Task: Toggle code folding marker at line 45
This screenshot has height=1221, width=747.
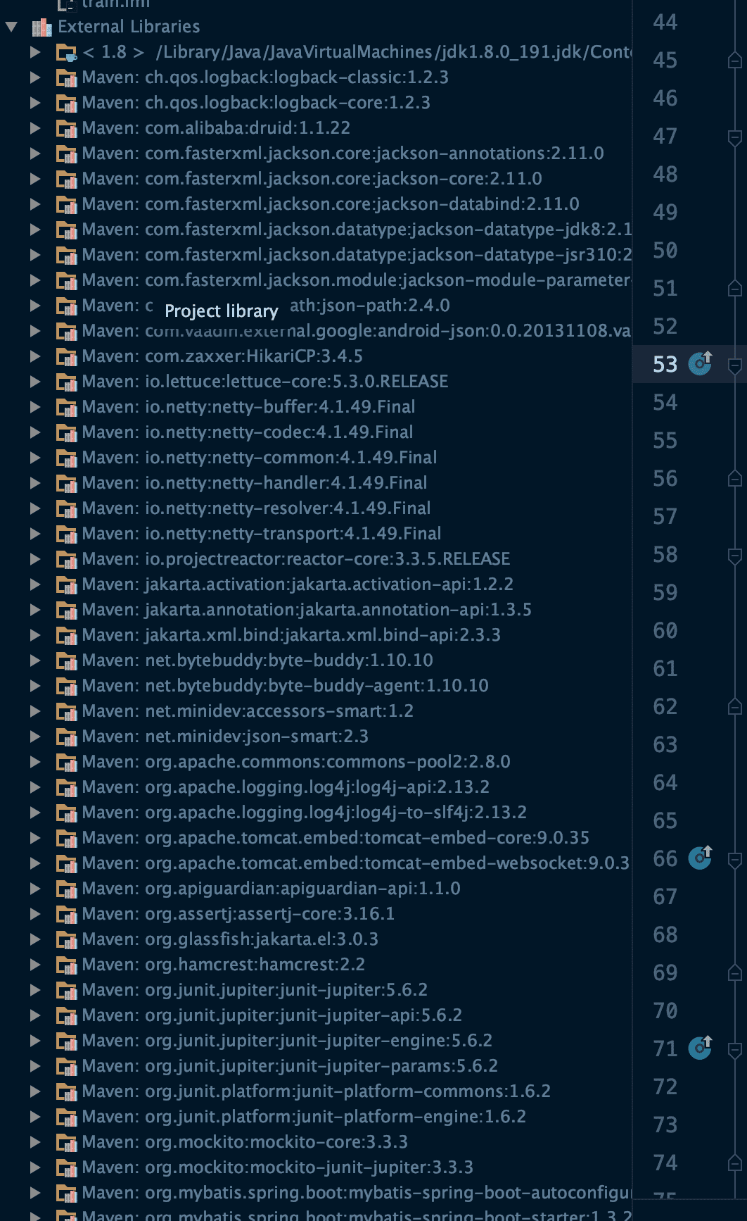Action: [x=734, y=61]
